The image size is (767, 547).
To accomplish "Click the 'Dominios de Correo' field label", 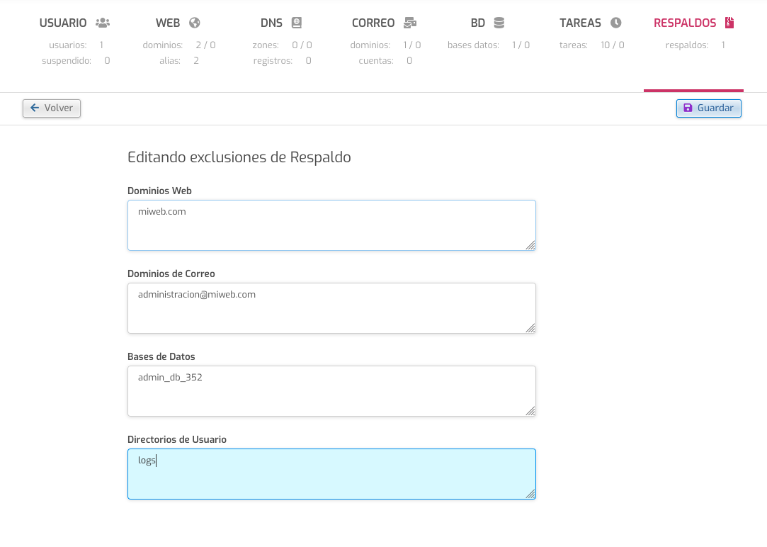I will (171, 273).
